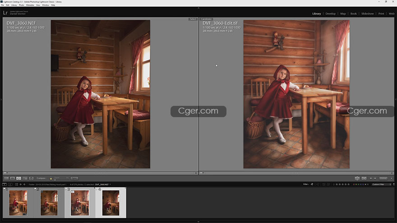397x223 pixels.
Task: Close the Candidate pane using its X
Action: pos(392,173)
